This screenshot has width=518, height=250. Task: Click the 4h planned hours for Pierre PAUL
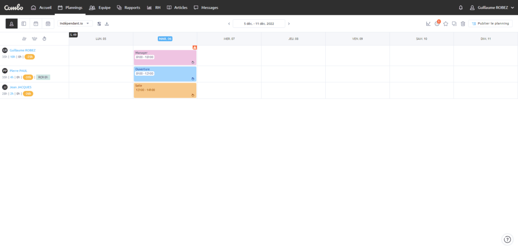tap(12, 77)
